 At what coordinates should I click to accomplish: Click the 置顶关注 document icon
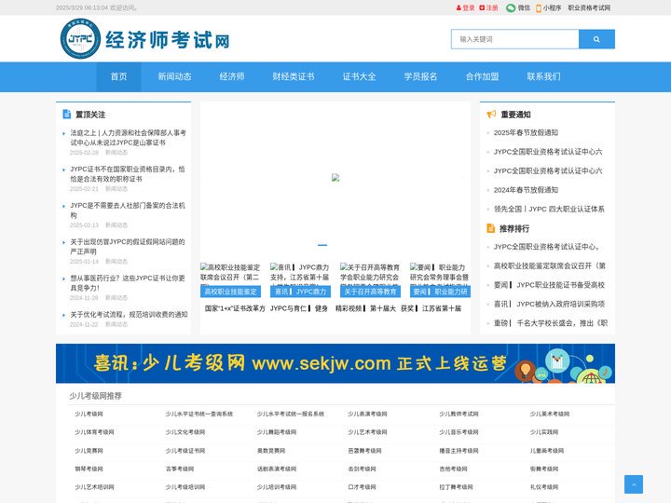click(67, 115)
